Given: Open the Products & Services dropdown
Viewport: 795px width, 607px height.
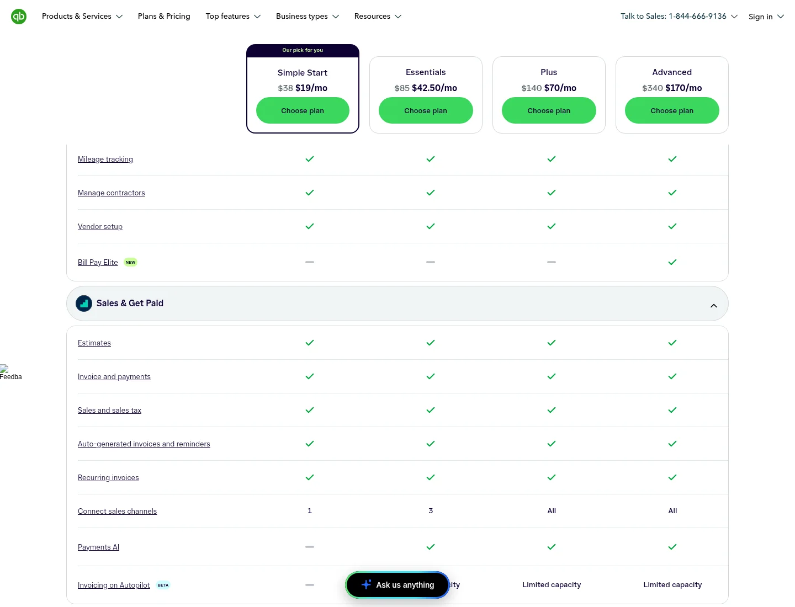Looking at the screenshot, I should pos(82,17).
